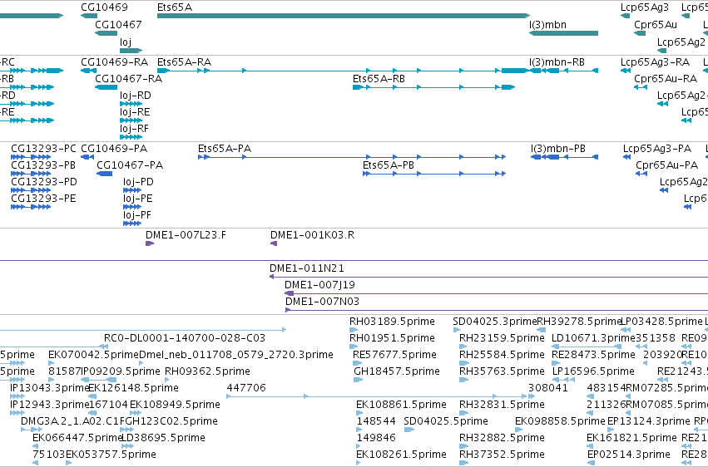This screenshot has width=708, height=467.
Task: Select the CG13293-PC protein feature
Action: tap(31, 157)
